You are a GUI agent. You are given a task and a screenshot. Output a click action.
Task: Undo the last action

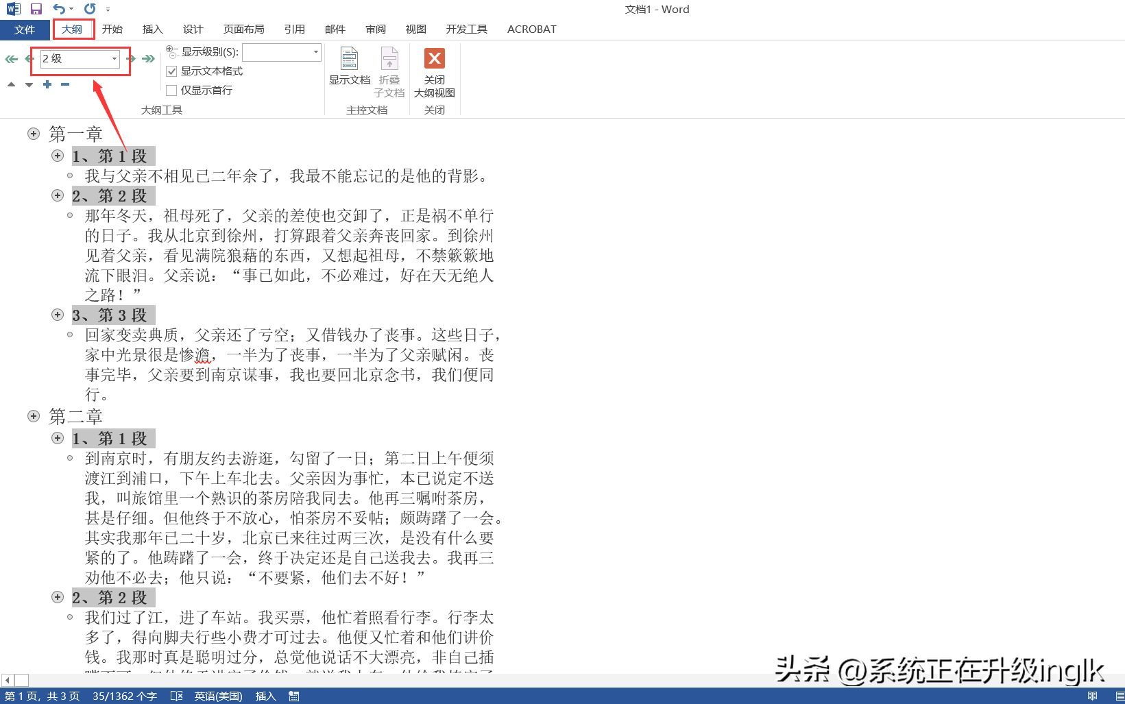click(59, 9)
